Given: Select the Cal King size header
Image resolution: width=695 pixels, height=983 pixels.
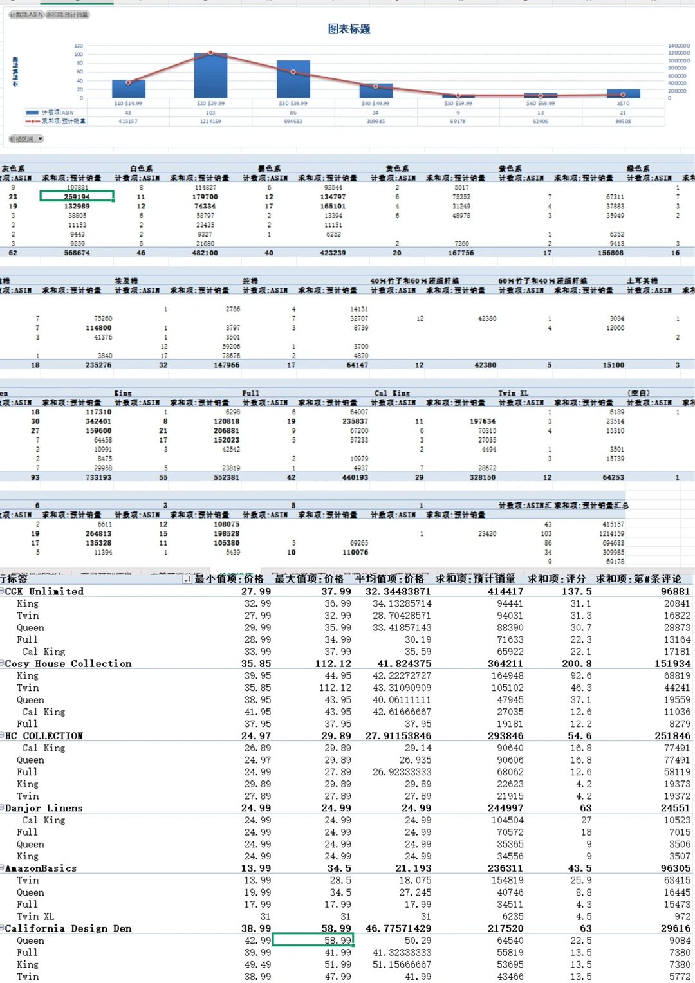Looking at the screenshot, I should [x=392, y=393].
